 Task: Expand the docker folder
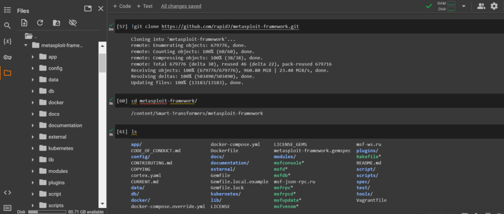pyautogui.click(x=33, y=102)
